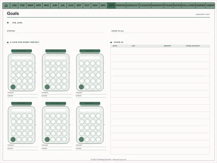Open the OCT month tab

[x=87, y=5]
